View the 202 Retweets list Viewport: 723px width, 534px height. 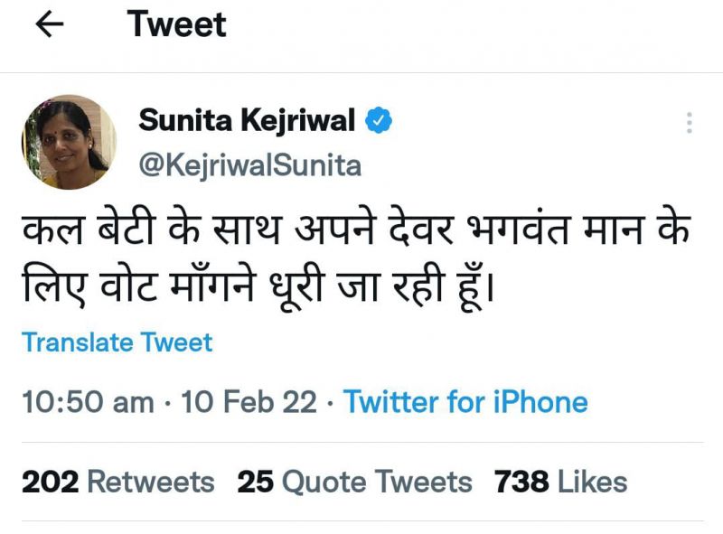(x=118, y=482)
